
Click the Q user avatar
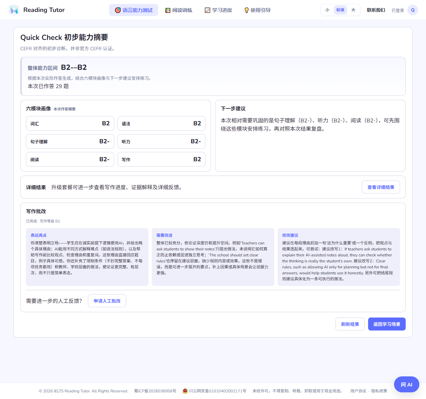pyautogui.click(x=413, y=10)
